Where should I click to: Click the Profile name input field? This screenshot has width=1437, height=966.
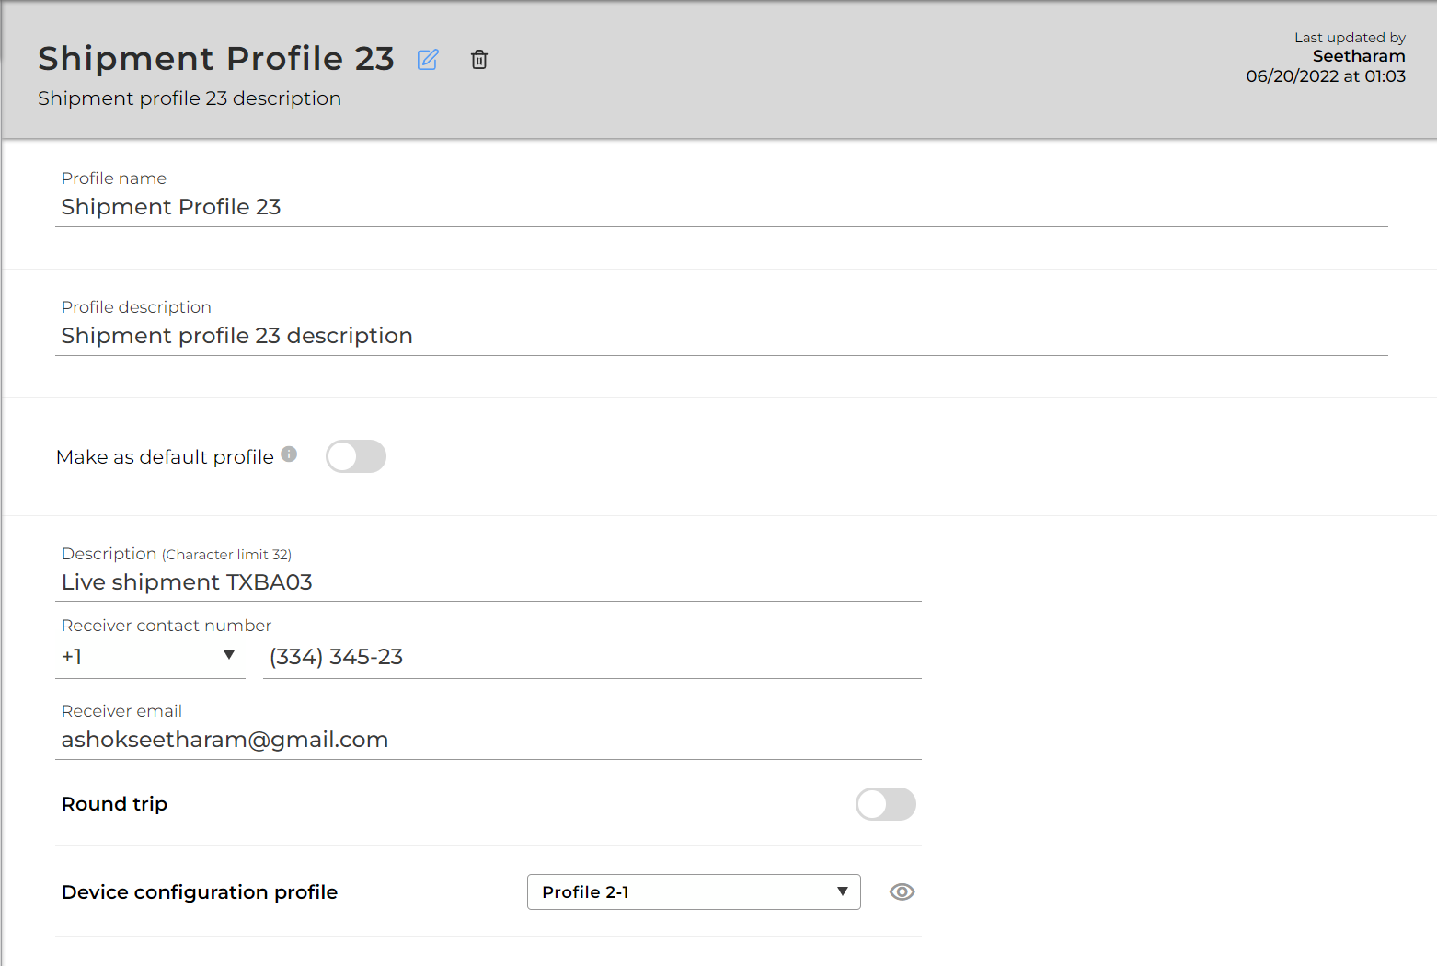[x=721, y=207]
